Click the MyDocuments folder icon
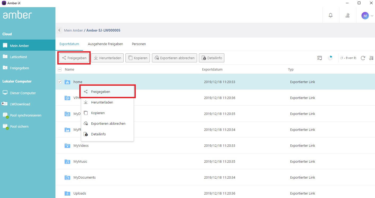 [67, 178]
